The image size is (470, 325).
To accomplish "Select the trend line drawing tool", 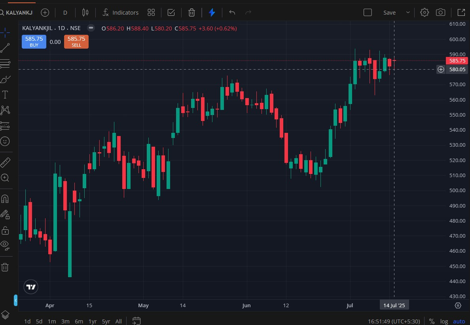I will (5, 48).
